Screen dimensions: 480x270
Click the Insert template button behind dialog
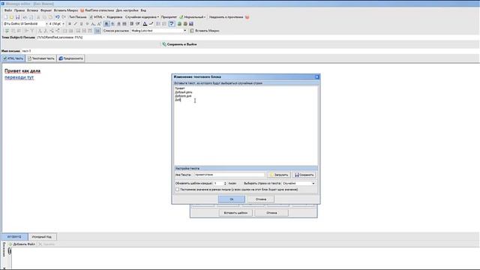coord(235,213)
